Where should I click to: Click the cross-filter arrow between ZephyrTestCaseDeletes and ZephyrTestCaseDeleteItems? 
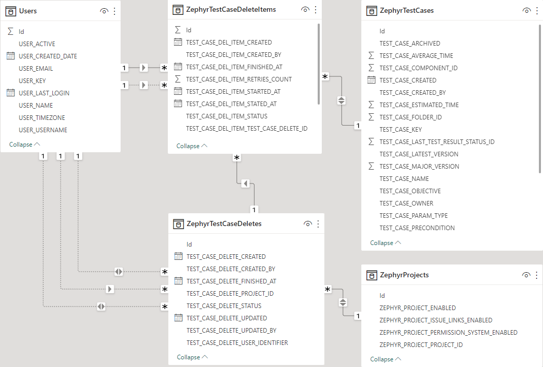245,183
